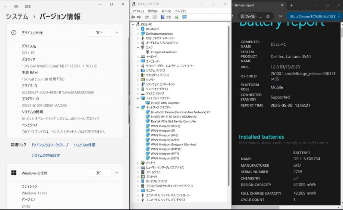
Task: Show hidden extensions chevron in Chrome
Action: click(281, 16)
